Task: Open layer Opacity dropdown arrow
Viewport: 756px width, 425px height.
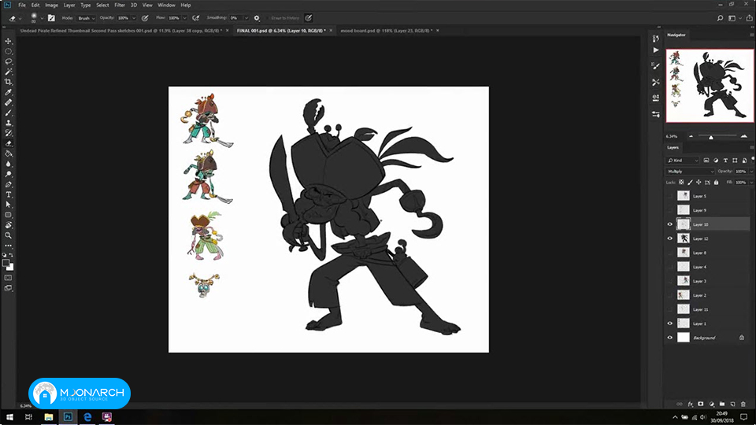Action: coord(751,171)
